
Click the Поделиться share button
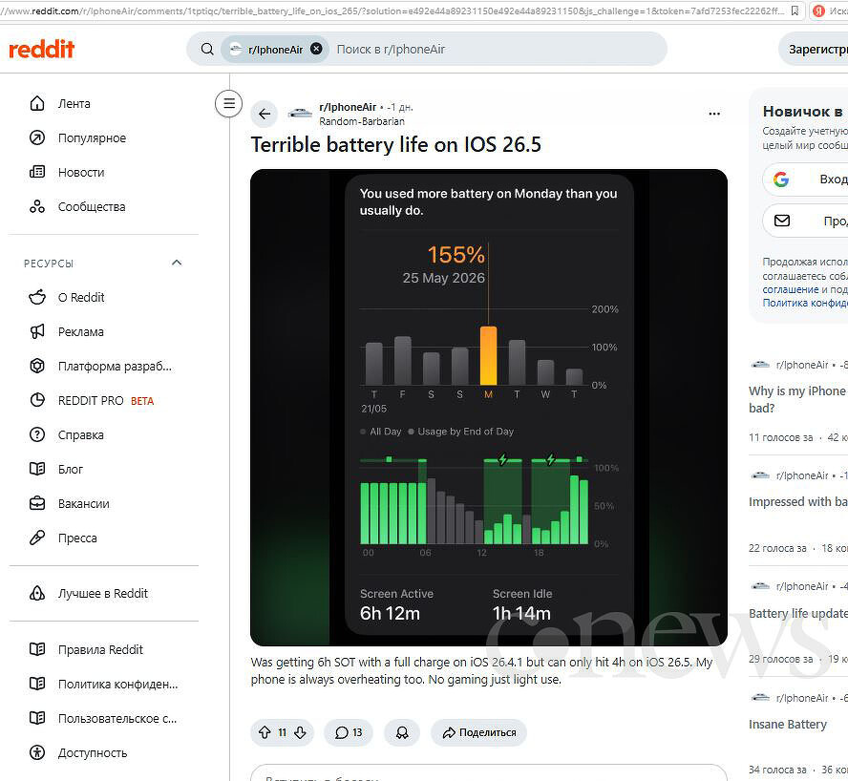(478, 732)
